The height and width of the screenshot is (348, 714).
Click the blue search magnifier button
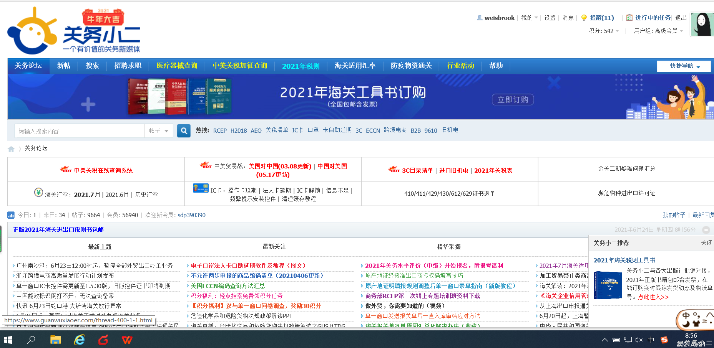coord(184,131)
